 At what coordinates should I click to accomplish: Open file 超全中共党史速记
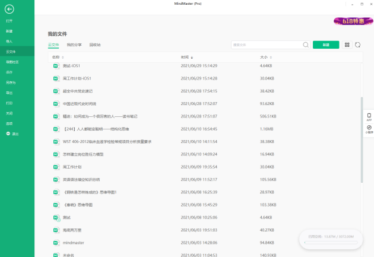pyautogui.click(x=78, y=91)
